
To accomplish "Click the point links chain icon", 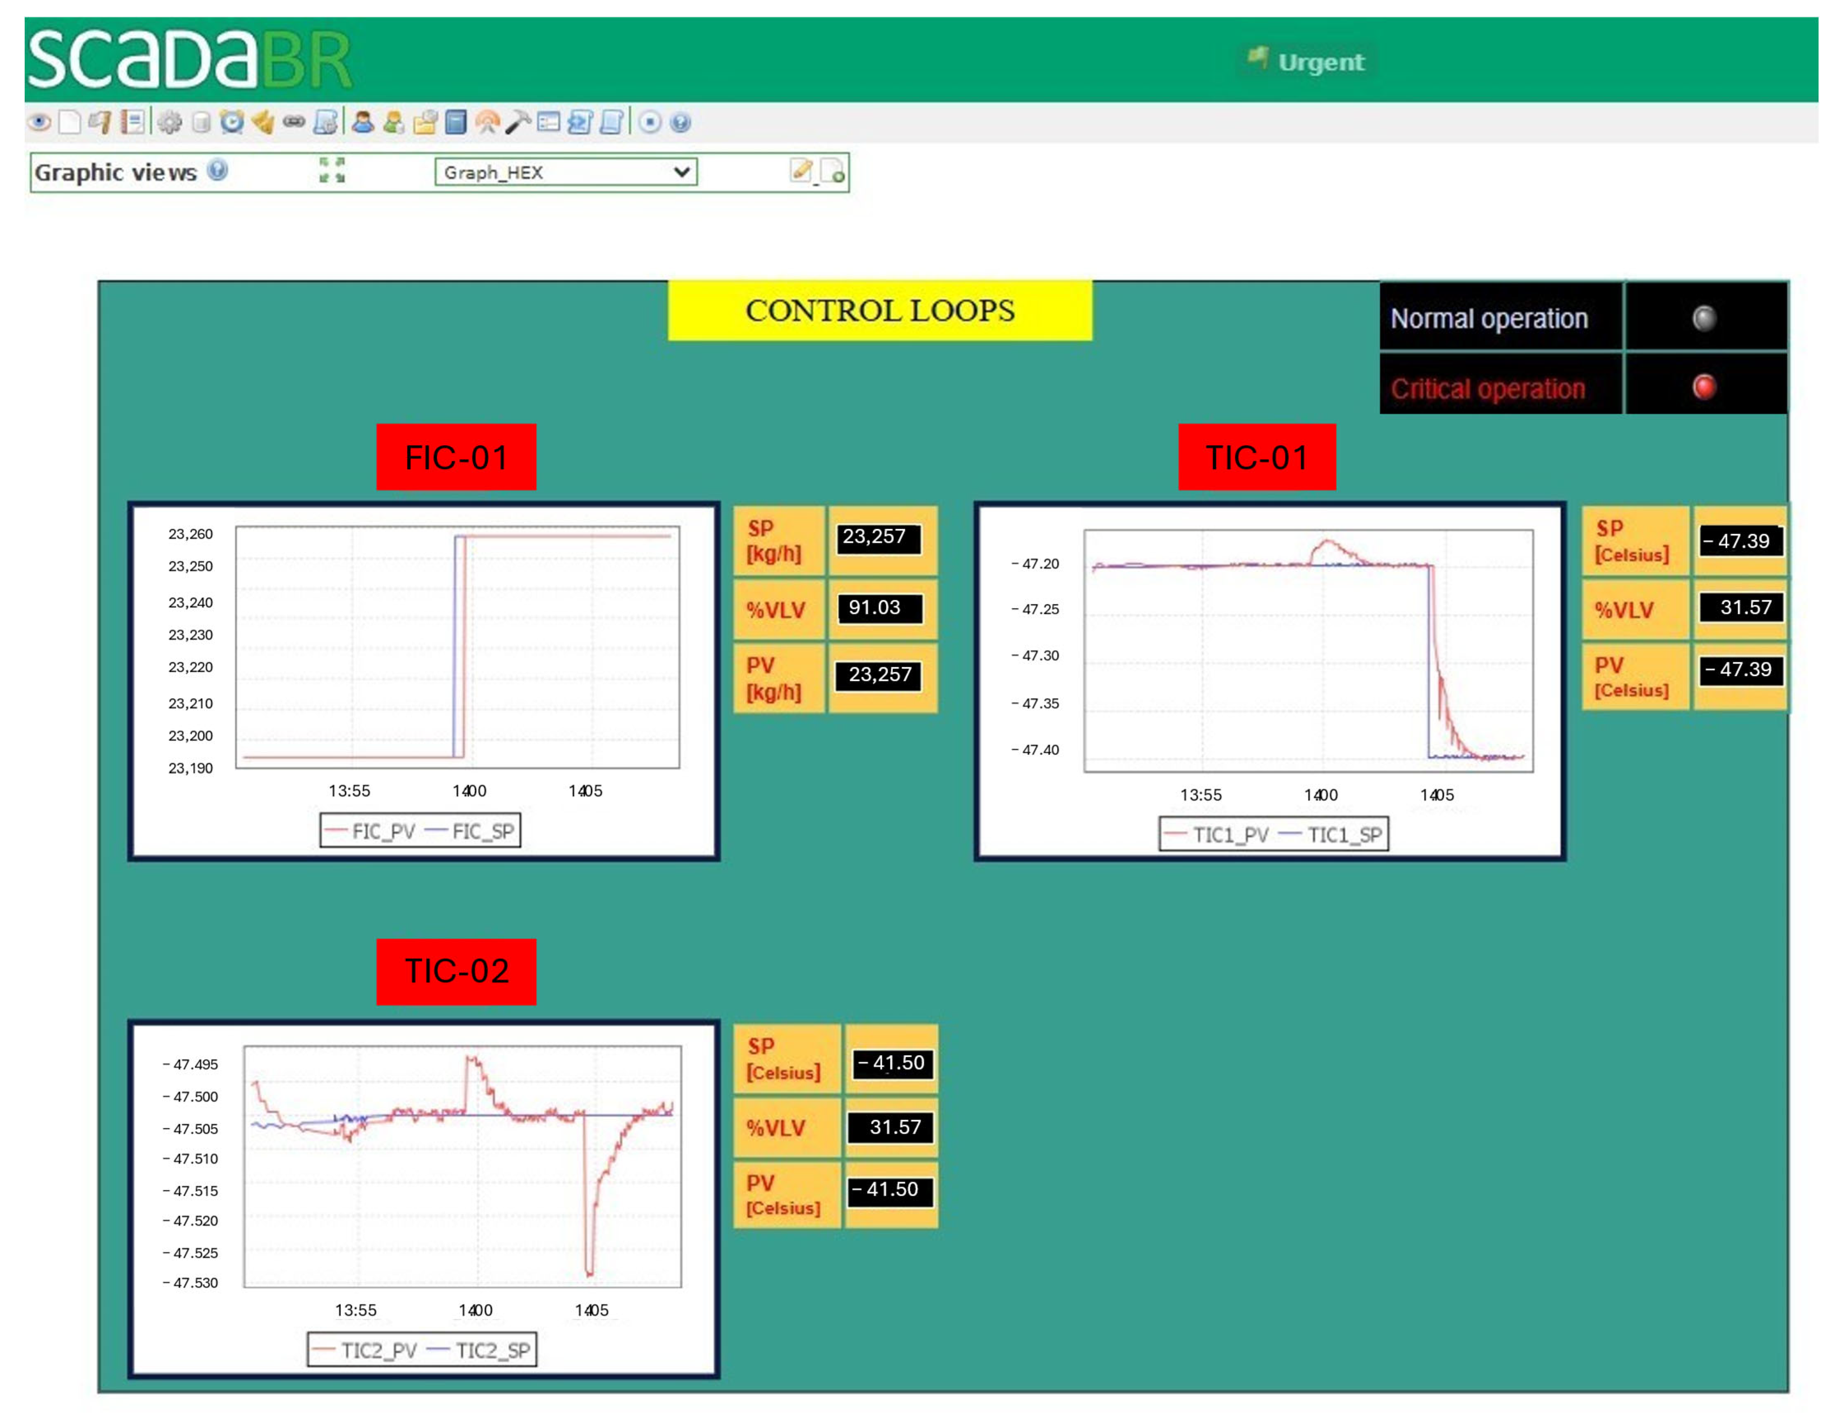I will [x=293, y=123].
